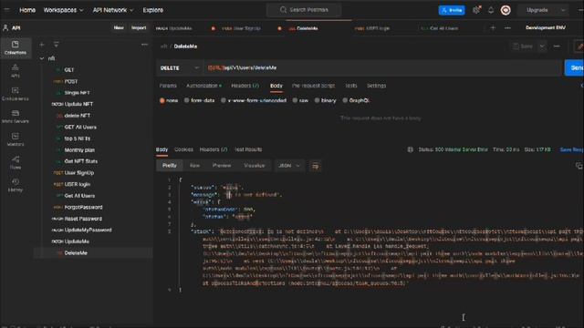This screenshot has height=328, width=584.
Task: Click the plus icon to create collection
Action: point(42,45)
